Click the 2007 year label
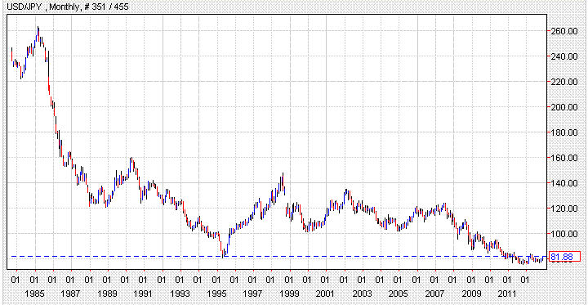The image size is (588, 305). click(x=434, y=294)
